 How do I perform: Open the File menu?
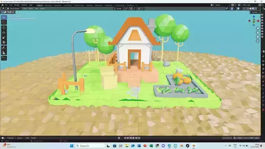[6, 5]
